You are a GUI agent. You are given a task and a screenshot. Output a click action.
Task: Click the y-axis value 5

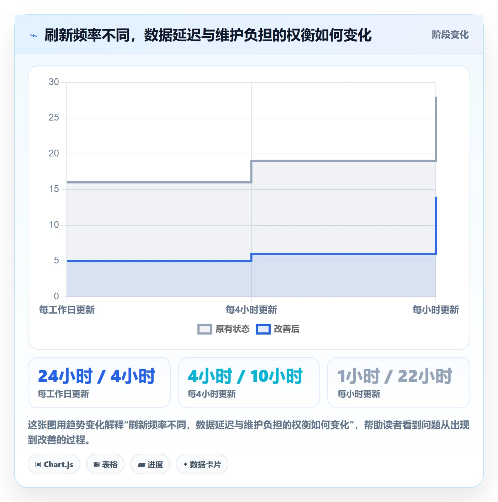click(57, 261)
